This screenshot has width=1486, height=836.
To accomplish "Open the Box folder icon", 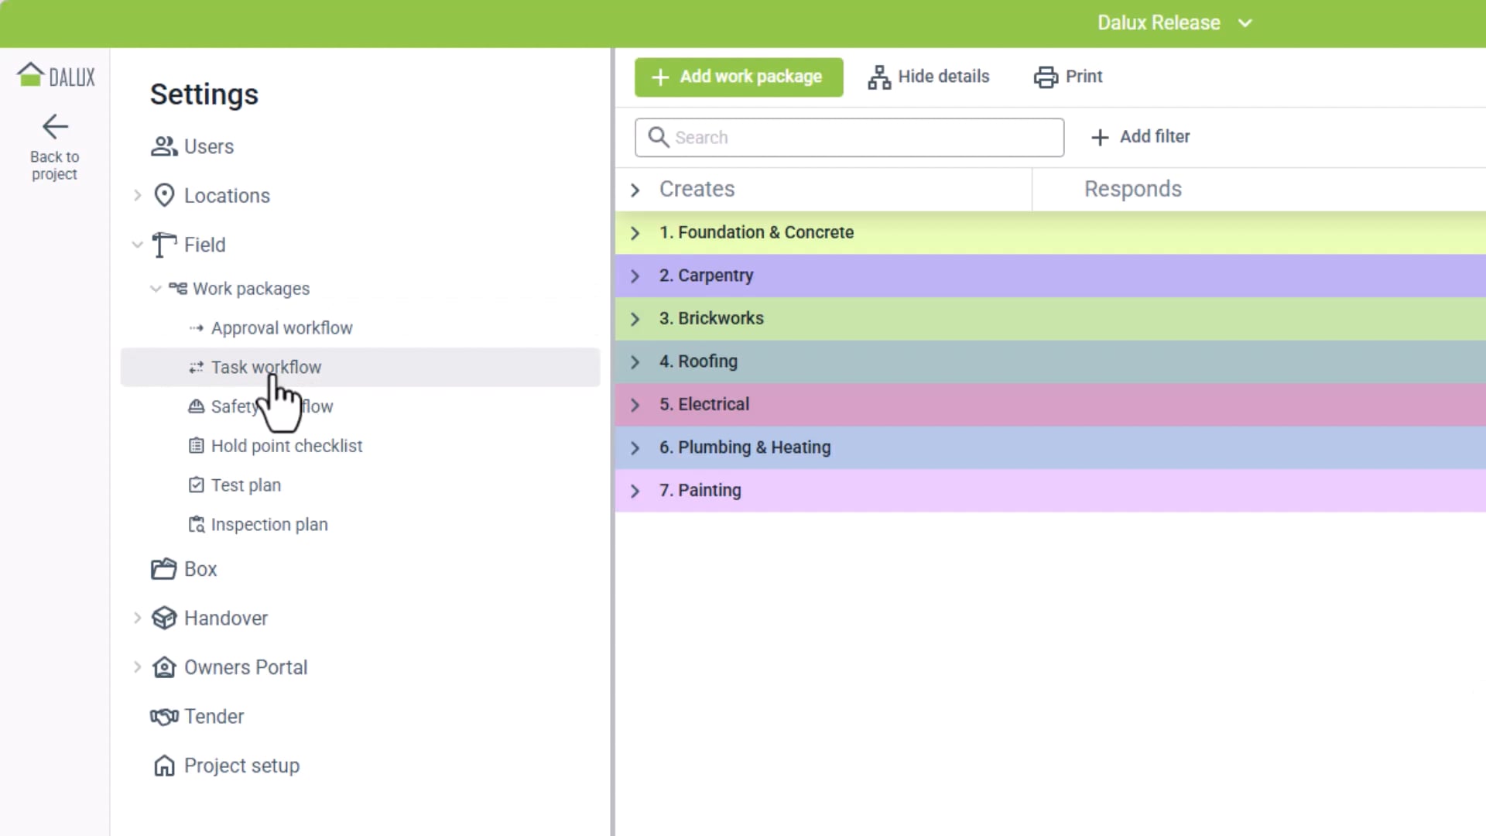I will (163, 568).
